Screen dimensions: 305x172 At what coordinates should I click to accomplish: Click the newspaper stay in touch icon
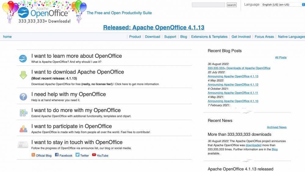[23, 145]
